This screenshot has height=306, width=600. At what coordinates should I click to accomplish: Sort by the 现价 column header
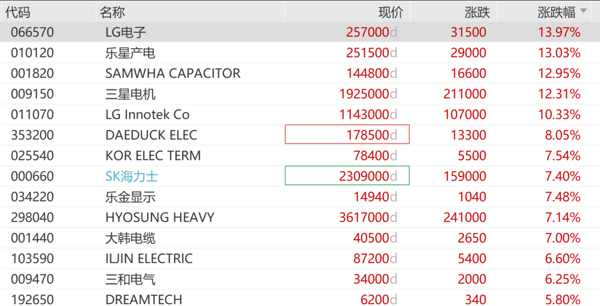(391, 12)
